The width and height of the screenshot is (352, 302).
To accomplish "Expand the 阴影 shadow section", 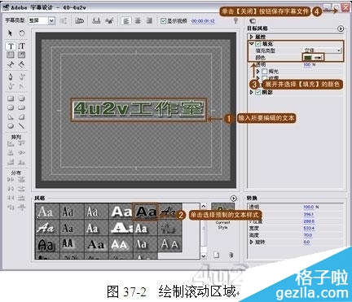I will pos(252,92).
